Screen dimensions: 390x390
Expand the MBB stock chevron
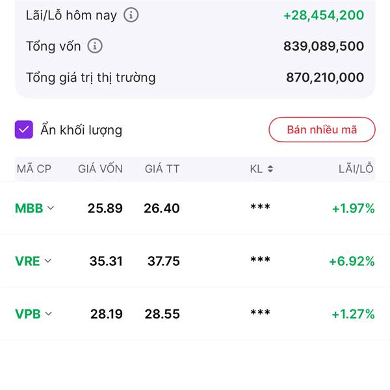(x=51, y=208)
